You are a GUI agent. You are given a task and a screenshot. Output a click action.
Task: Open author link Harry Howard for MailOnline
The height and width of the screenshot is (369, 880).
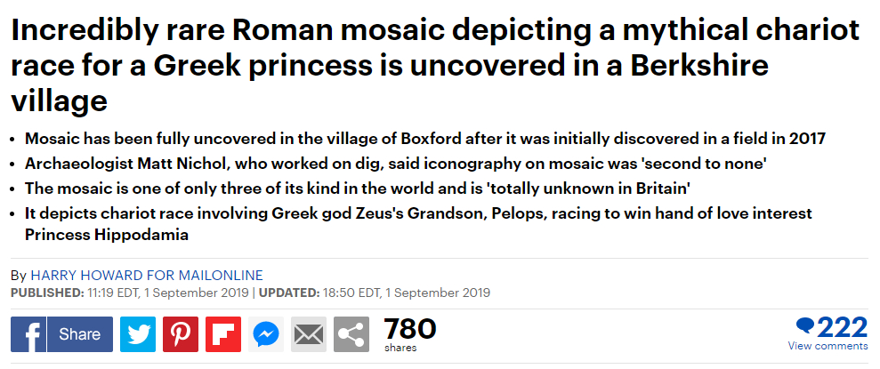(x=147, y=276)
